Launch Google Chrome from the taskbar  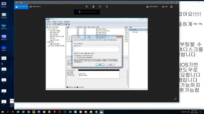click(28, 112)
